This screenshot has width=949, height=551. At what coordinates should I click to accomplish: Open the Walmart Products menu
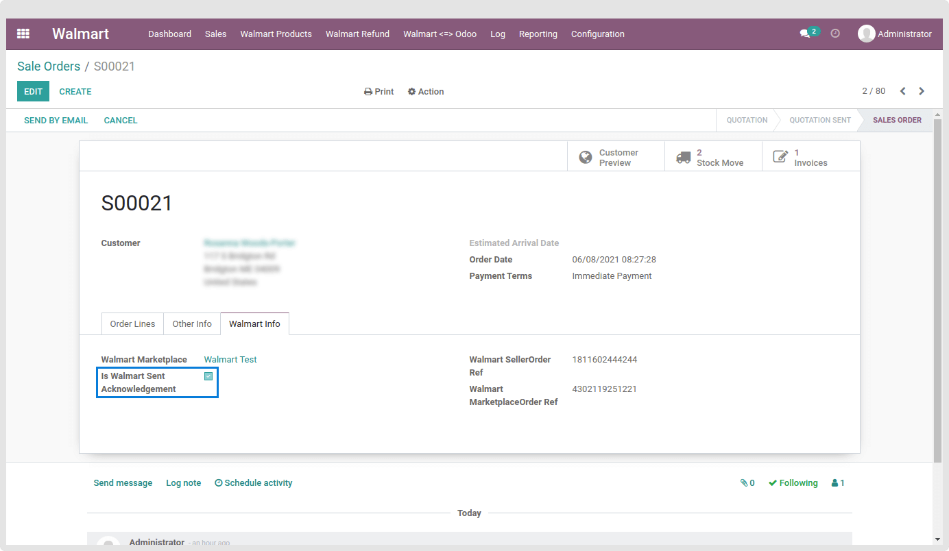click(x=276, y=34)
